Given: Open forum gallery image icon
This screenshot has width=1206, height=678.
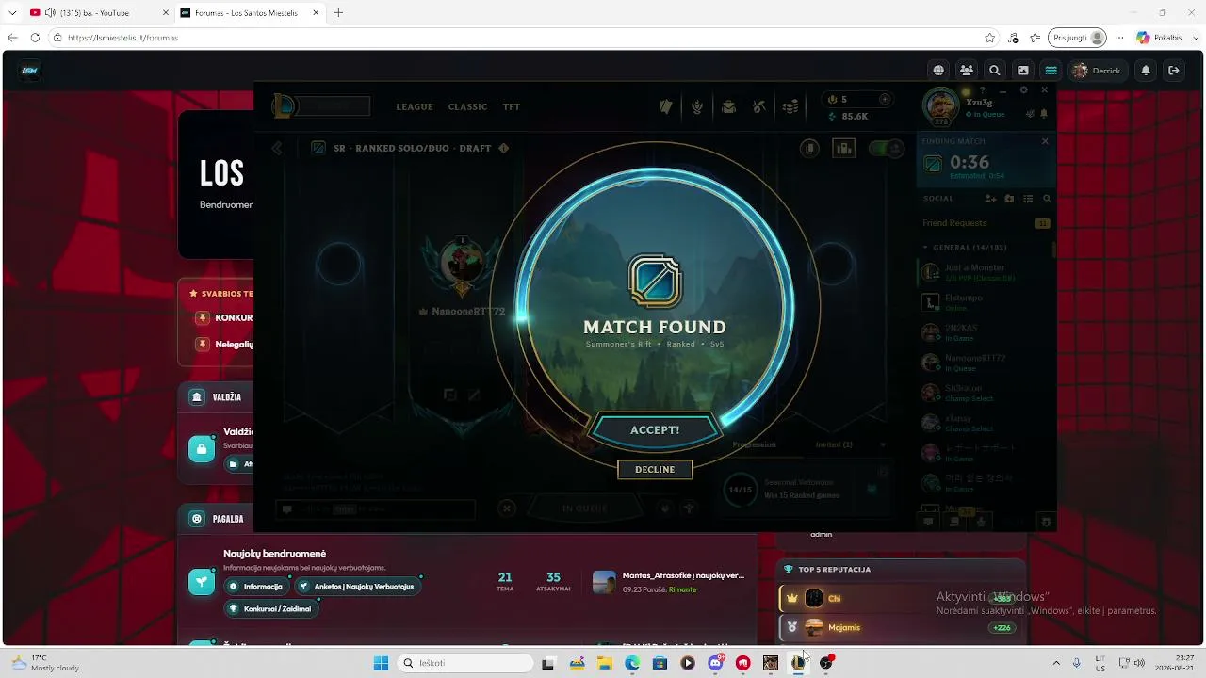Looking at the screenshot, I should tap(1022, 71).
